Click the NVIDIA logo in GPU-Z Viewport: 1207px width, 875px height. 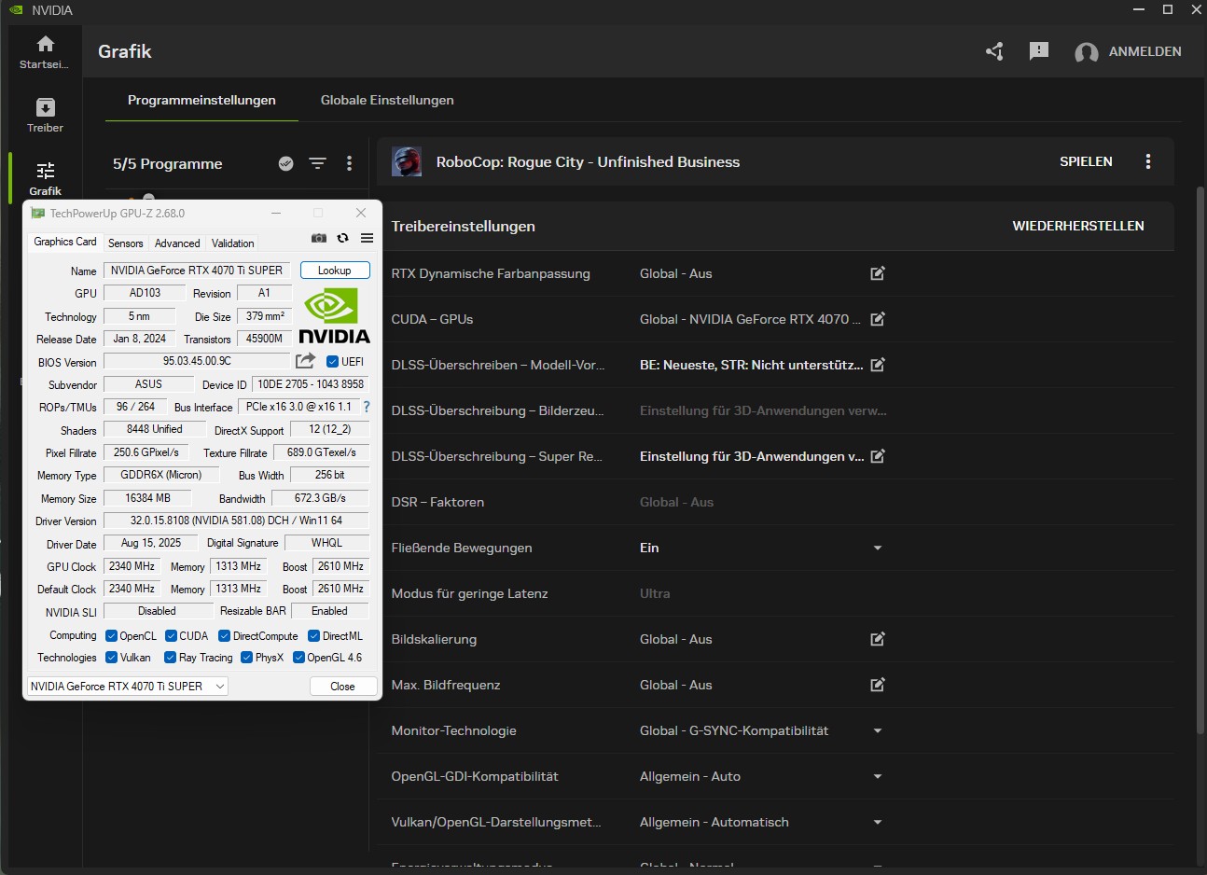[x=334, y=315]
